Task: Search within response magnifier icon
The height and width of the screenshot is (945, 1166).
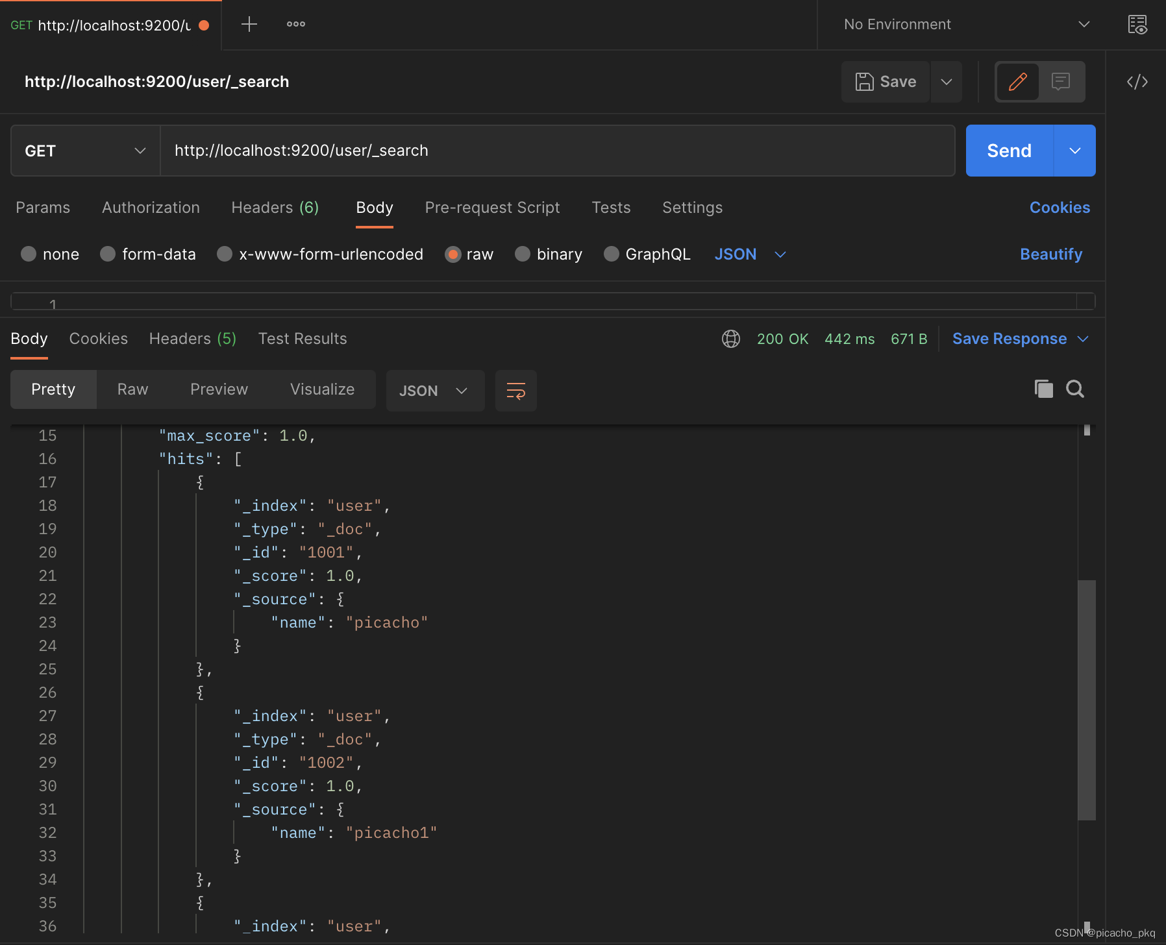Action: click(x=1075, y=389)
